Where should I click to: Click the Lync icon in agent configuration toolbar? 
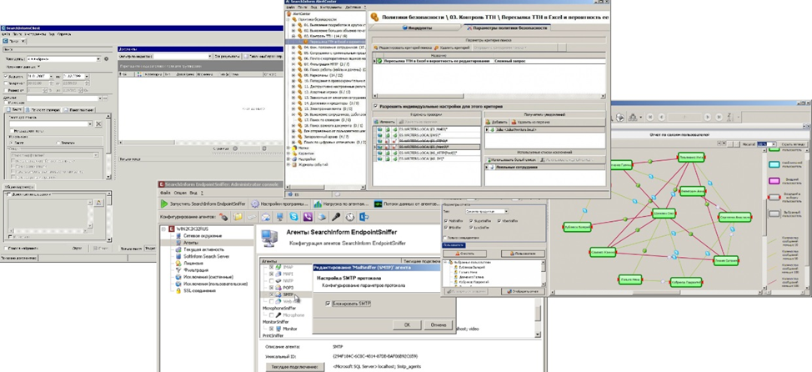click(x=363, y=217)
